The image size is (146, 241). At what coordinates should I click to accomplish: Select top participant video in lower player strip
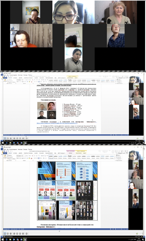tap(134, 155)
